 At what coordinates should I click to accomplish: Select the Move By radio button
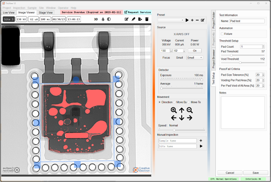(x=174, y=102)
